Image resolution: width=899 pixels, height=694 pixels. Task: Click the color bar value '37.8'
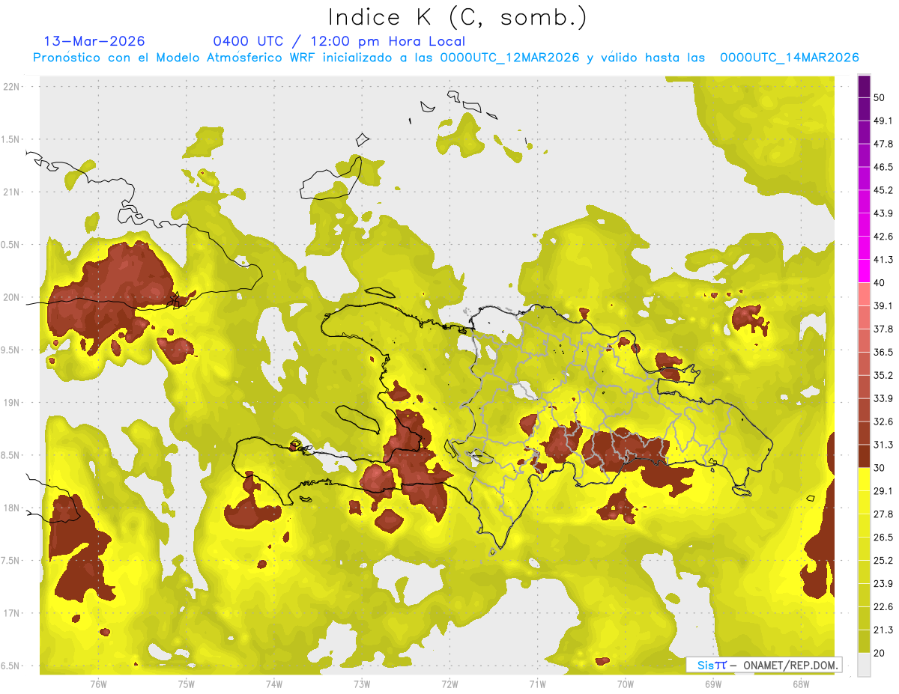tap(883, 329)
